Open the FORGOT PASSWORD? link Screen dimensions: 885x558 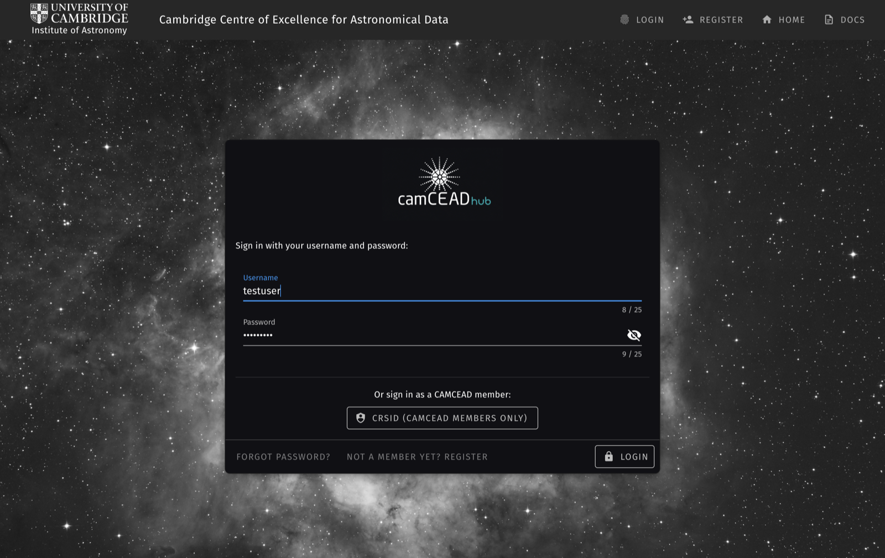pos(283,457)
